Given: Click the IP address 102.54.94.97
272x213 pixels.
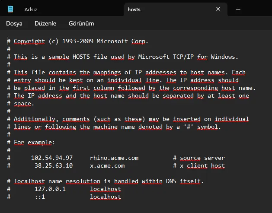Looking at the screenshot, I should point(52,158).
